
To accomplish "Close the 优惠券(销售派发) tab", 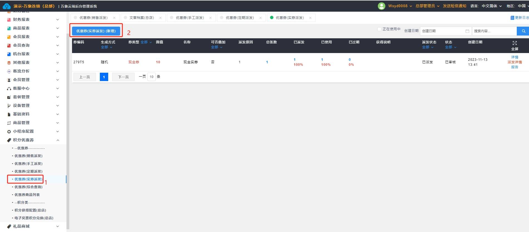I will 114,18.
